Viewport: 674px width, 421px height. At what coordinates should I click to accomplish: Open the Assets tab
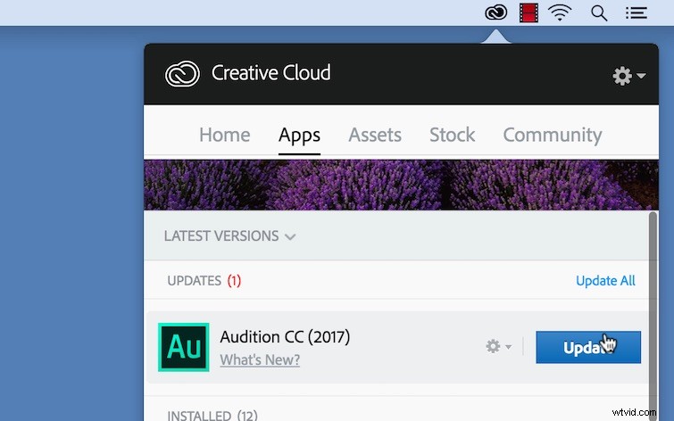[375, 135]
